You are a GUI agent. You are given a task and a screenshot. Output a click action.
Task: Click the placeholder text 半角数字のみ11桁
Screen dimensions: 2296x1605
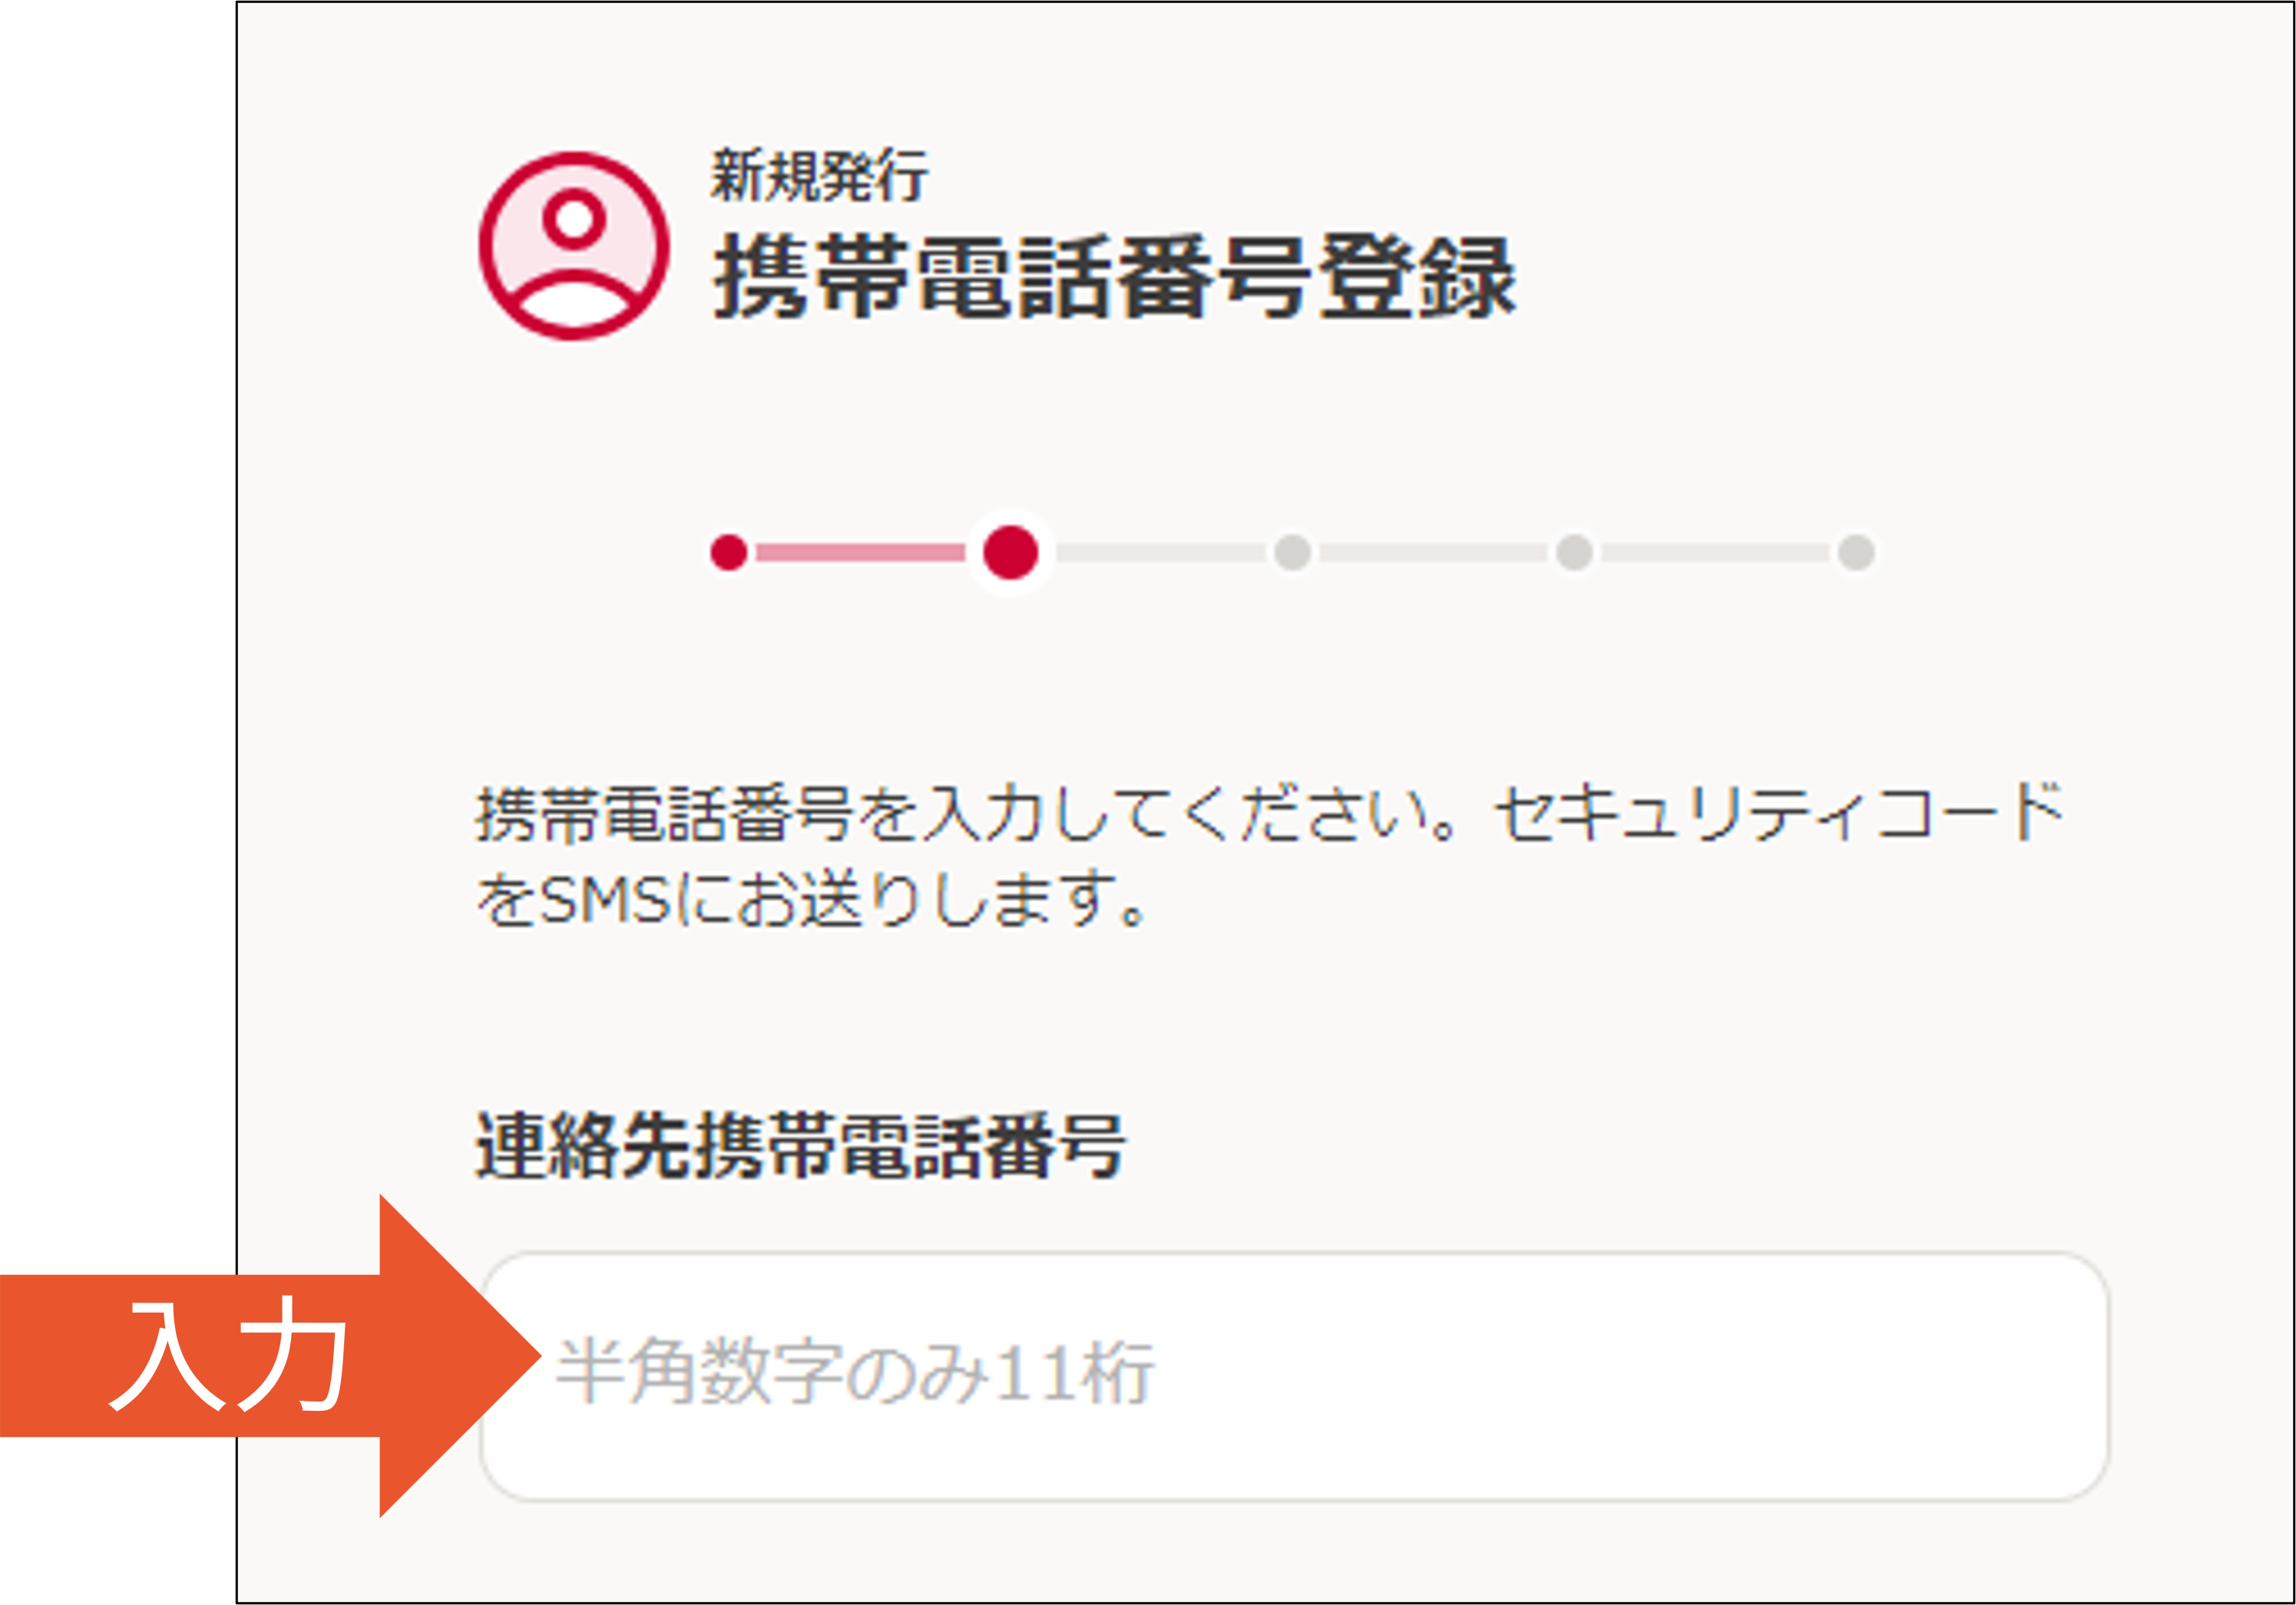click(855, 1371)
